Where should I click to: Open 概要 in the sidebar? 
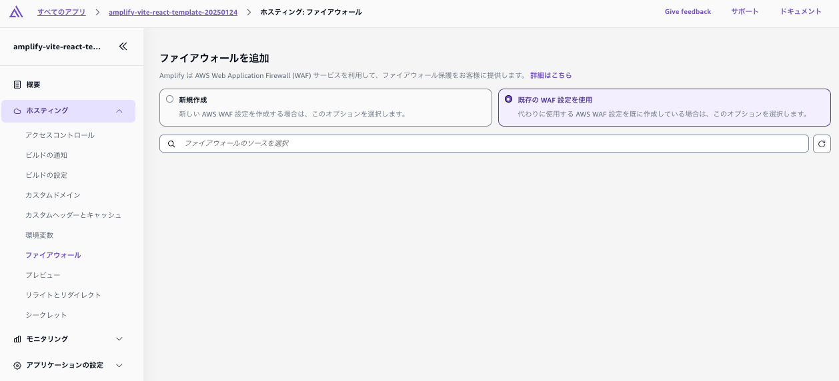[x=33, y=85]
